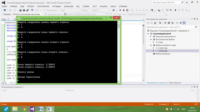Pin the Solution Explorer panel

(x=195, y=19)
